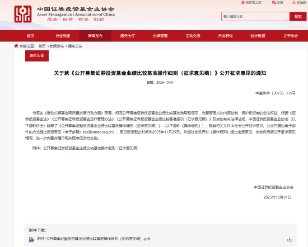
Task: Click 通知公告 in the breadcrumb trail
Action: (x=75, y=46)
